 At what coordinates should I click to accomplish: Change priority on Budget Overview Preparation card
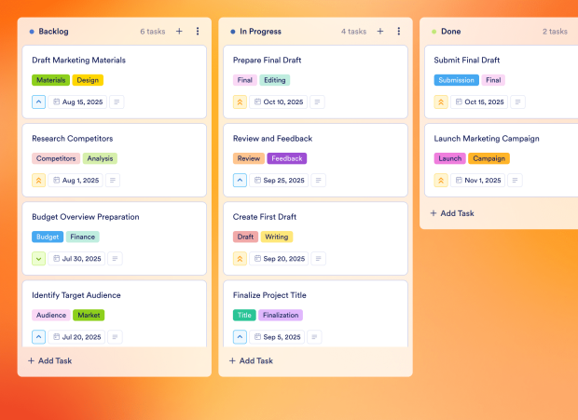pyautogui.click(x=39, y=259)
